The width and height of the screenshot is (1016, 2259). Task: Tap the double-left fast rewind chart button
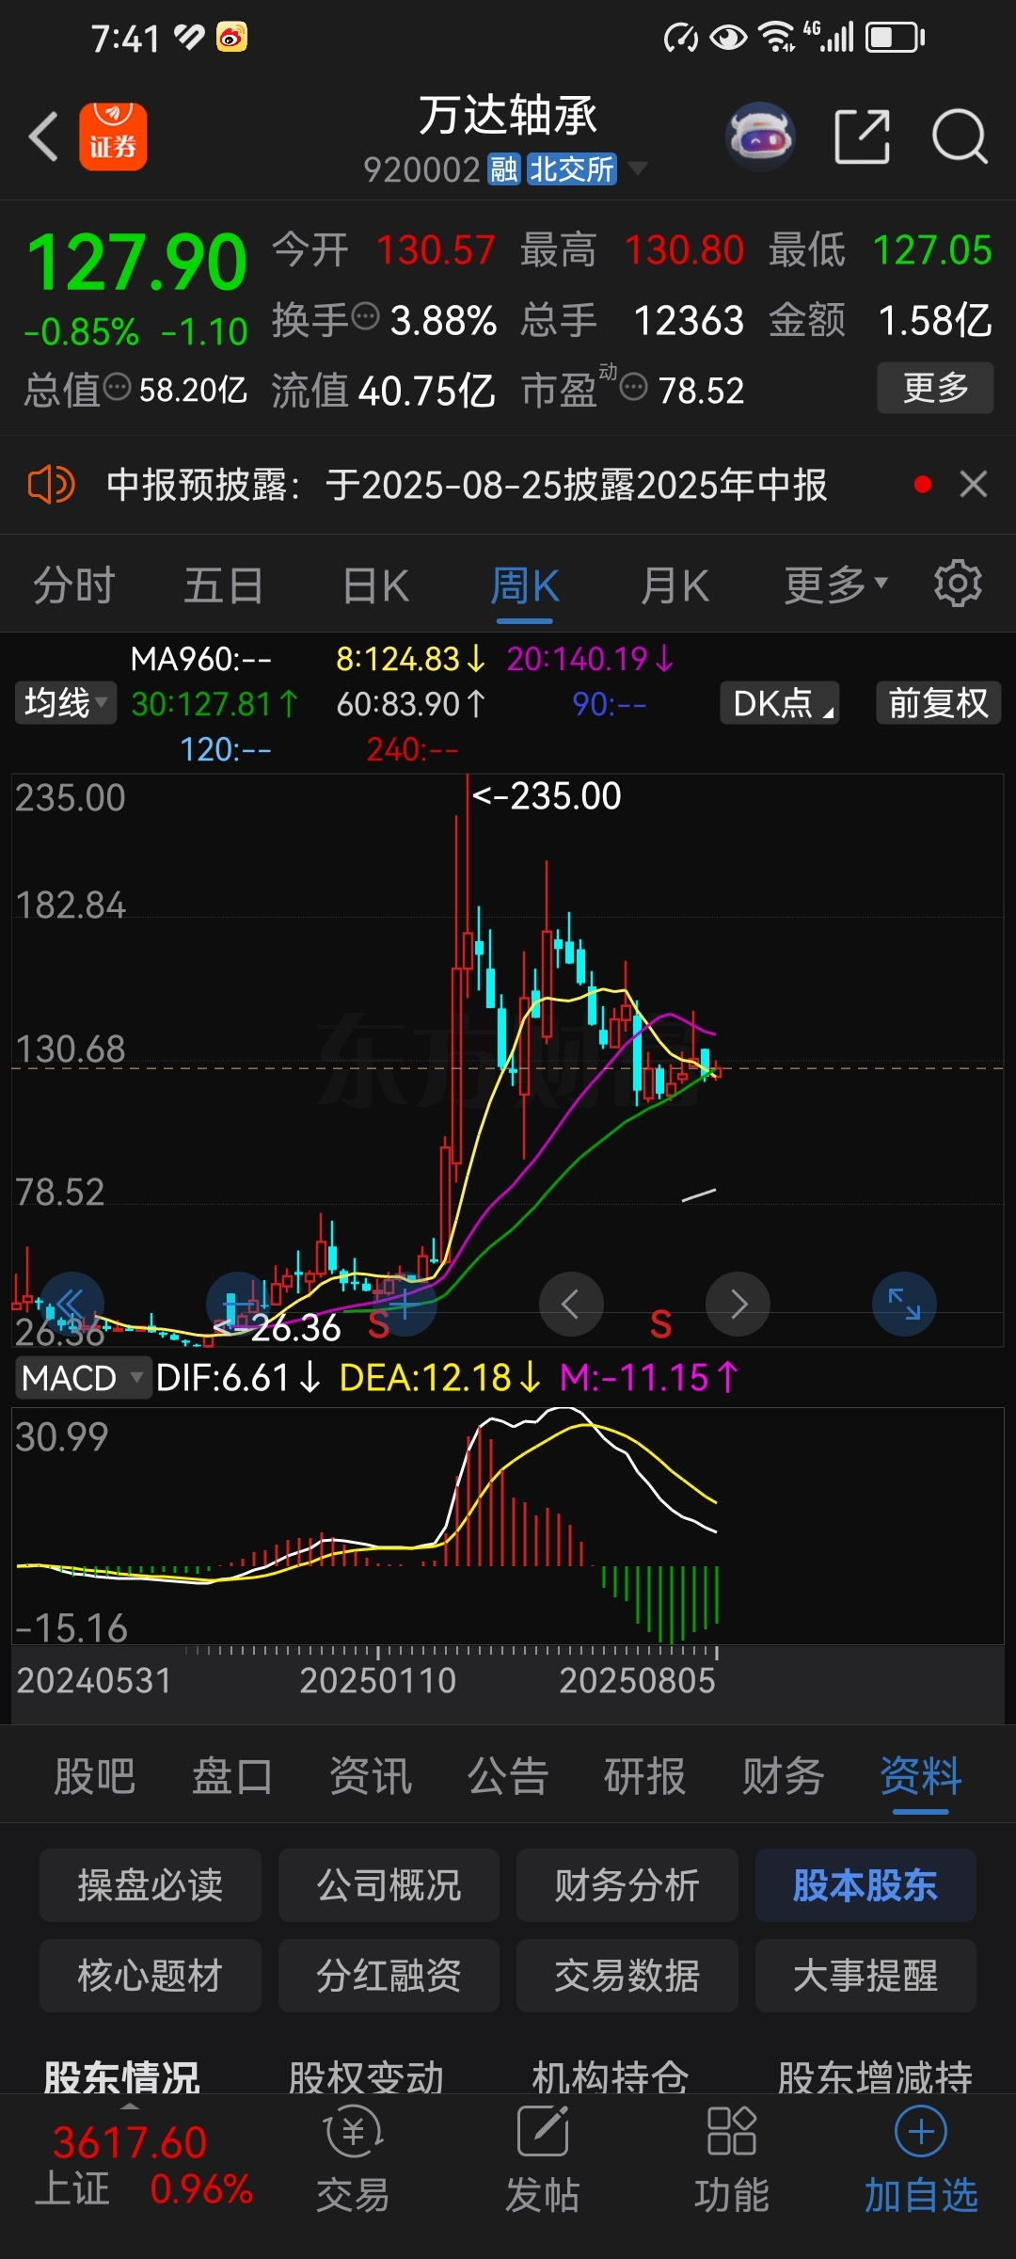point(72,1305)
